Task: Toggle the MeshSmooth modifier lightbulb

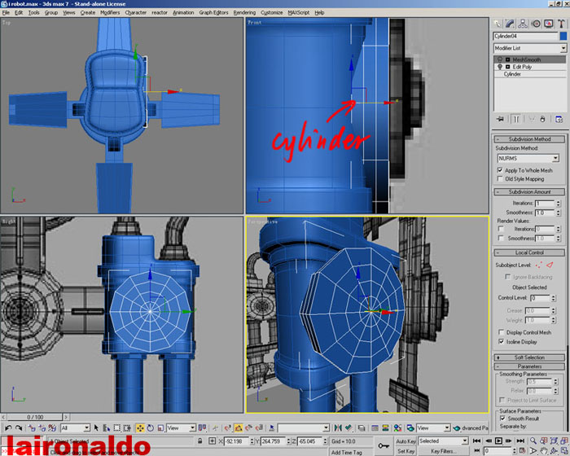Action: point(498,59)
